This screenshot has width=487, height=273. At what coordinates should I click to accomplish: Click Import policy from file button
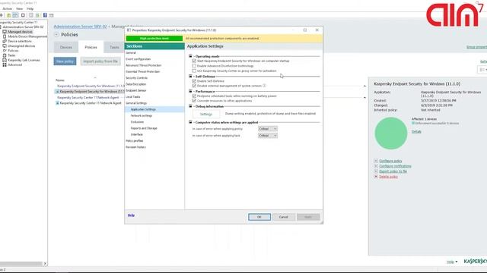pyautogui.click(x=100, y=61)
